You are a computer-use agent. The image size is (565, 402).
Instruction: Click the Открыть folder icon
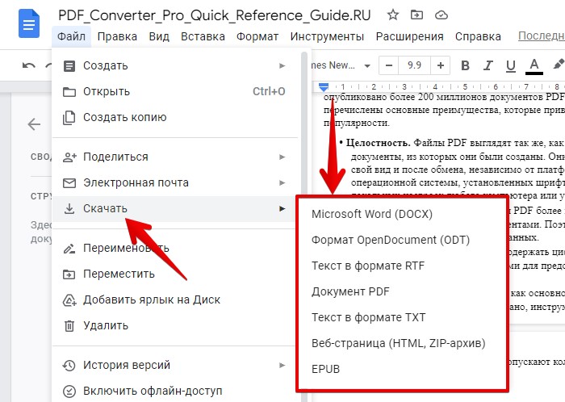coord(69,92)
